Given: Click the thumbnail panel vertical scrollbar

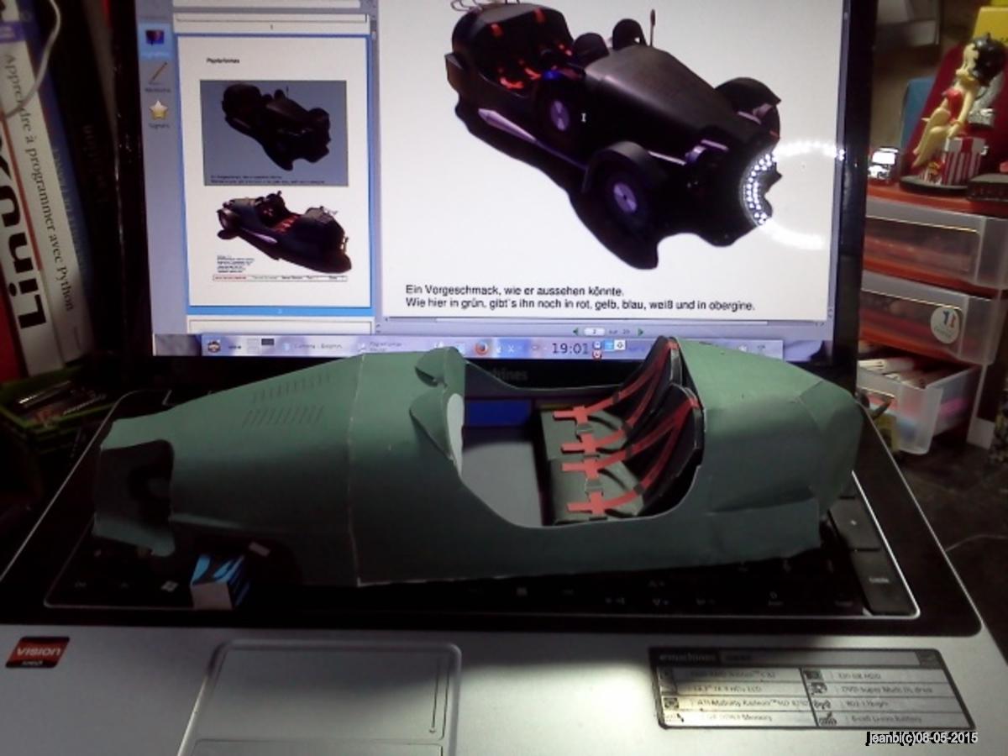Looking at the screenshot, I should point(372,168).
